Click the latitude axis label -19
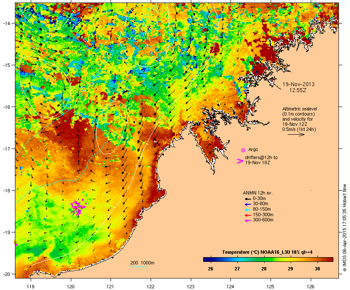Screen dimensions: 350x290 tap(6, 232)
